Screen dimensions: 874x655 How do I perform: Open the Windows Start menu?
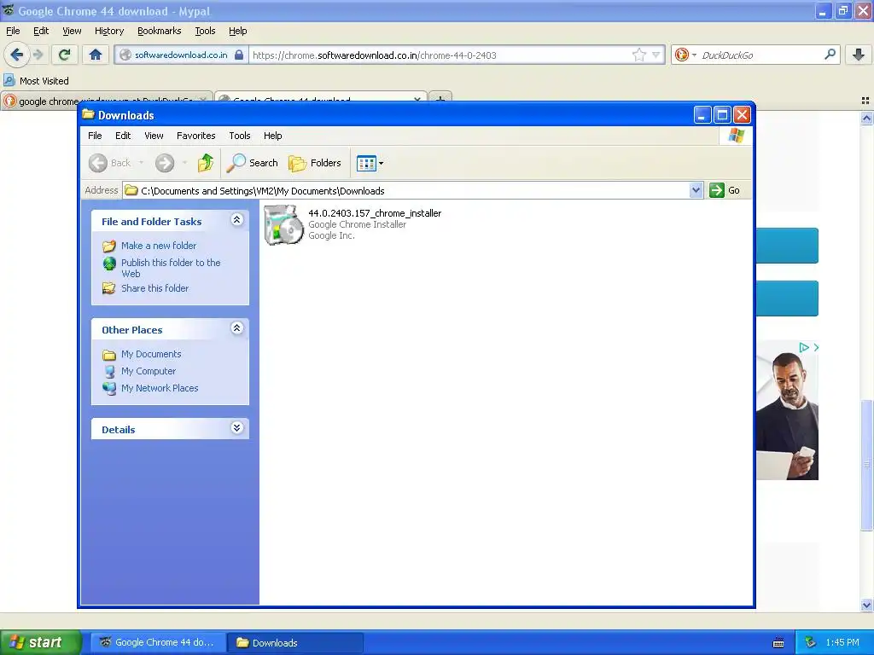[x=40, y=642]
